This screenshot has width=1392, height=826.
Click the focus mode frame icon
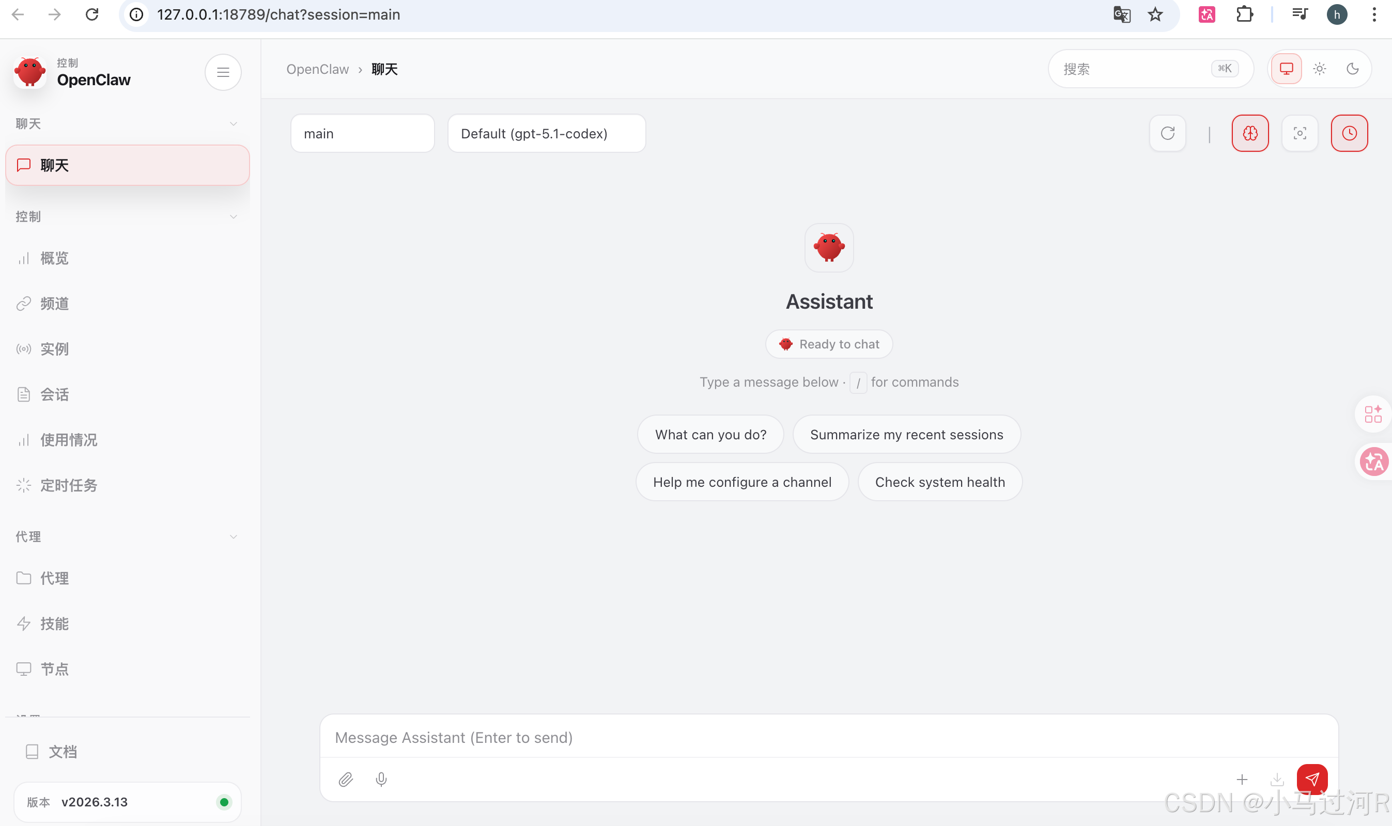click(x=1300, y=133)
